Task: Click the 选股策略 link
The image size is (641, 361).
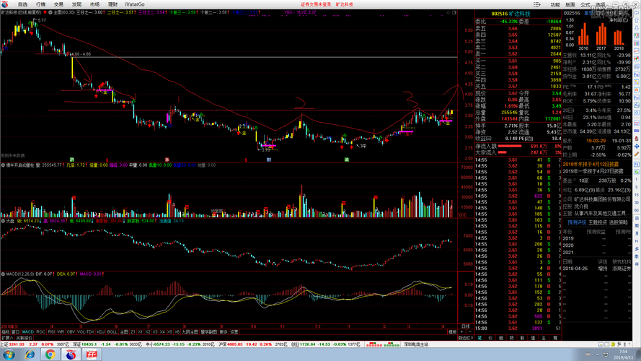Action: point(618,222)
